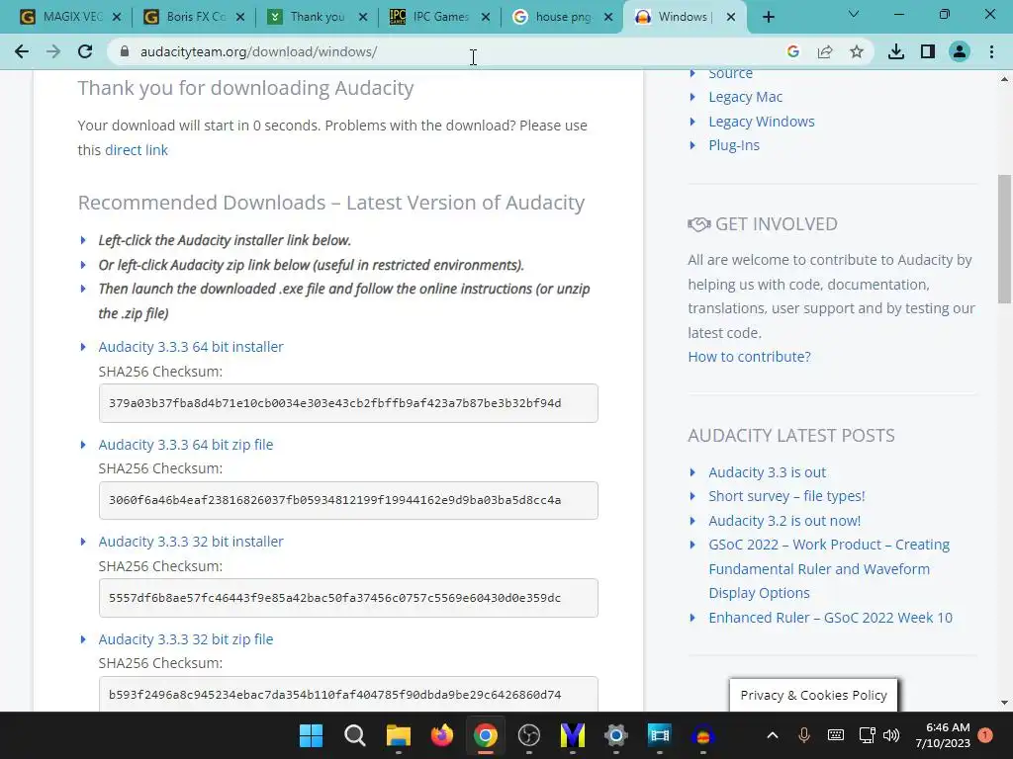Click the Chrome taskbar icon
The image size is (1013, 759).
click(x=485, y=735)
